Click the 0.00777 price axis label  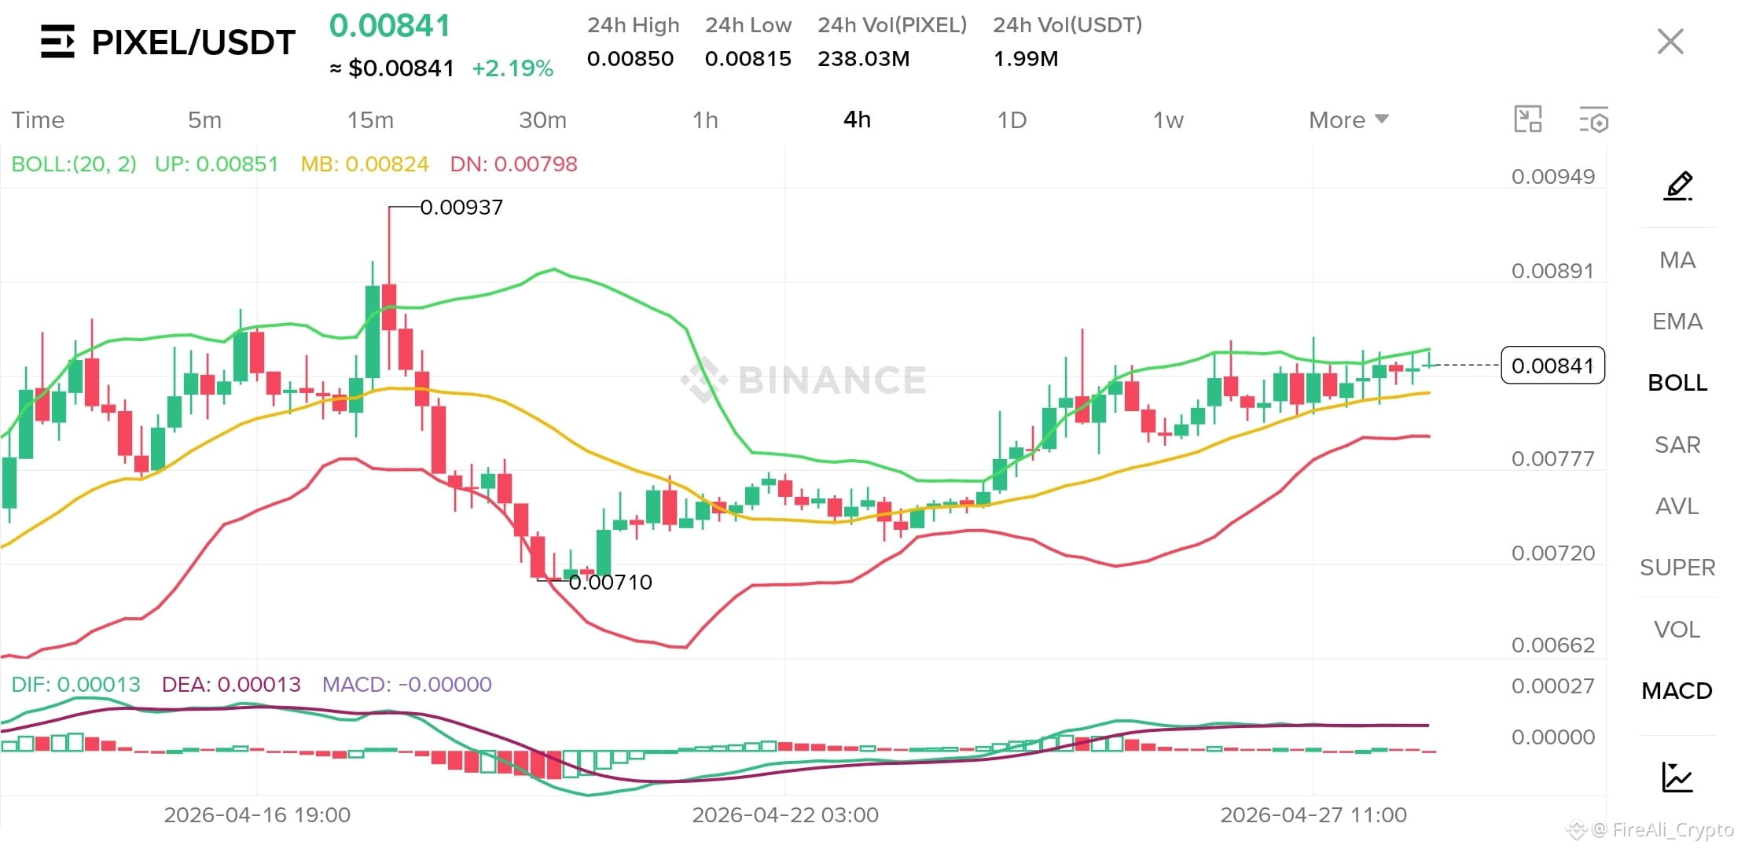tap(1553, 458)
